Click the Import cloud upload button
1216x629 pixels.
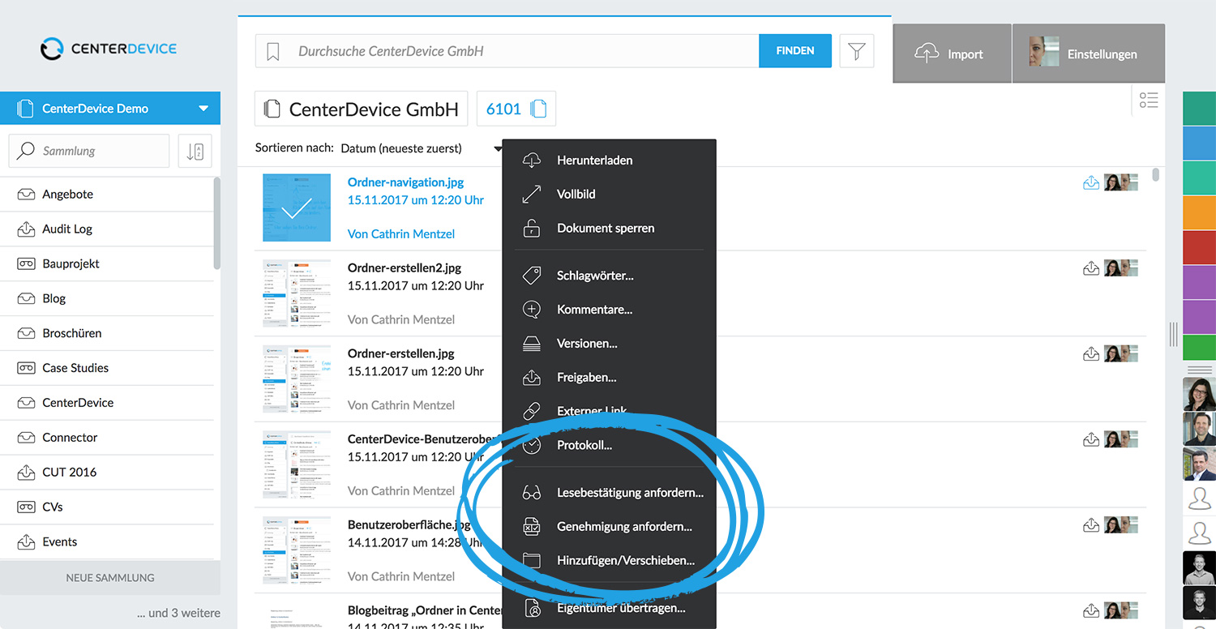[953, 53]
